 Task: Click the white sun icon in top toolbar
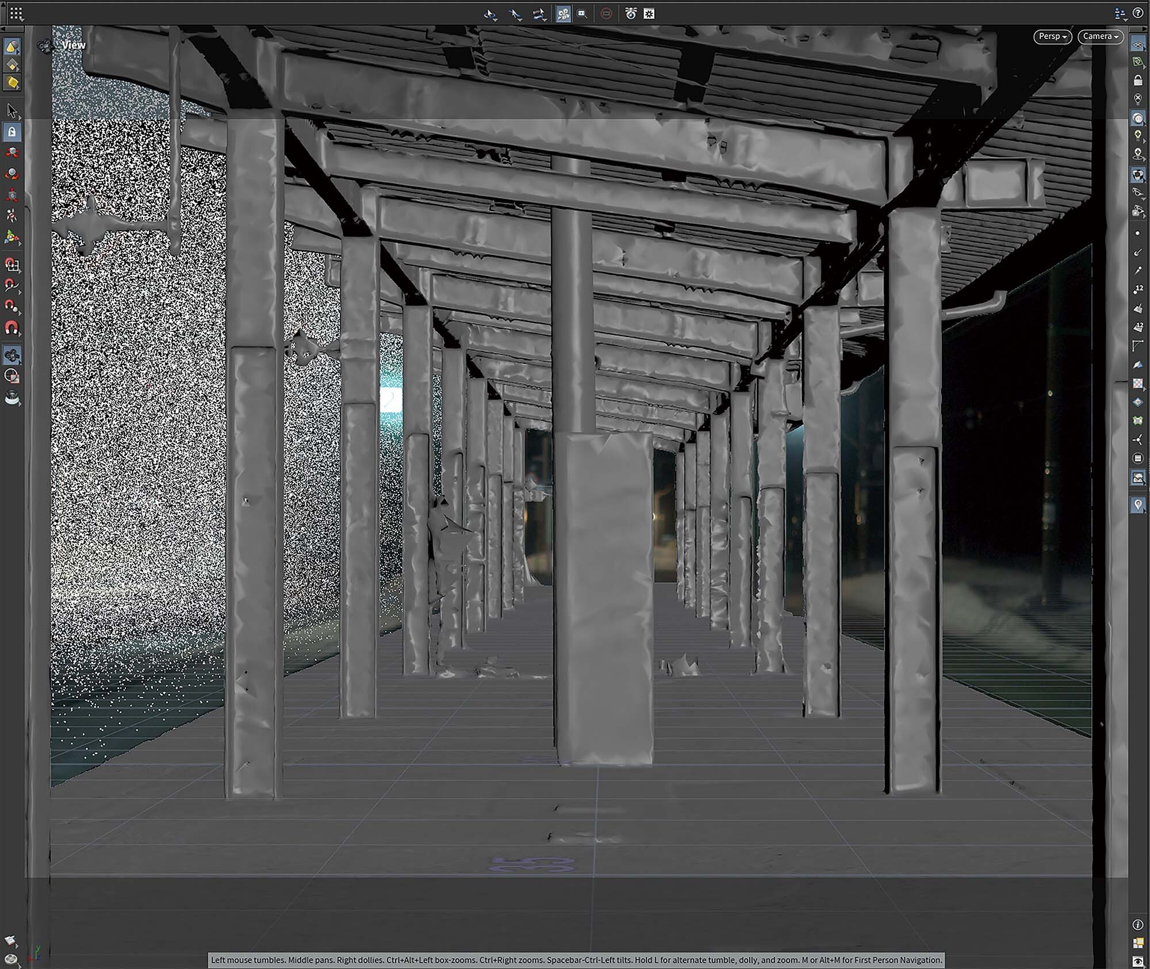click(x=649, y=13)
